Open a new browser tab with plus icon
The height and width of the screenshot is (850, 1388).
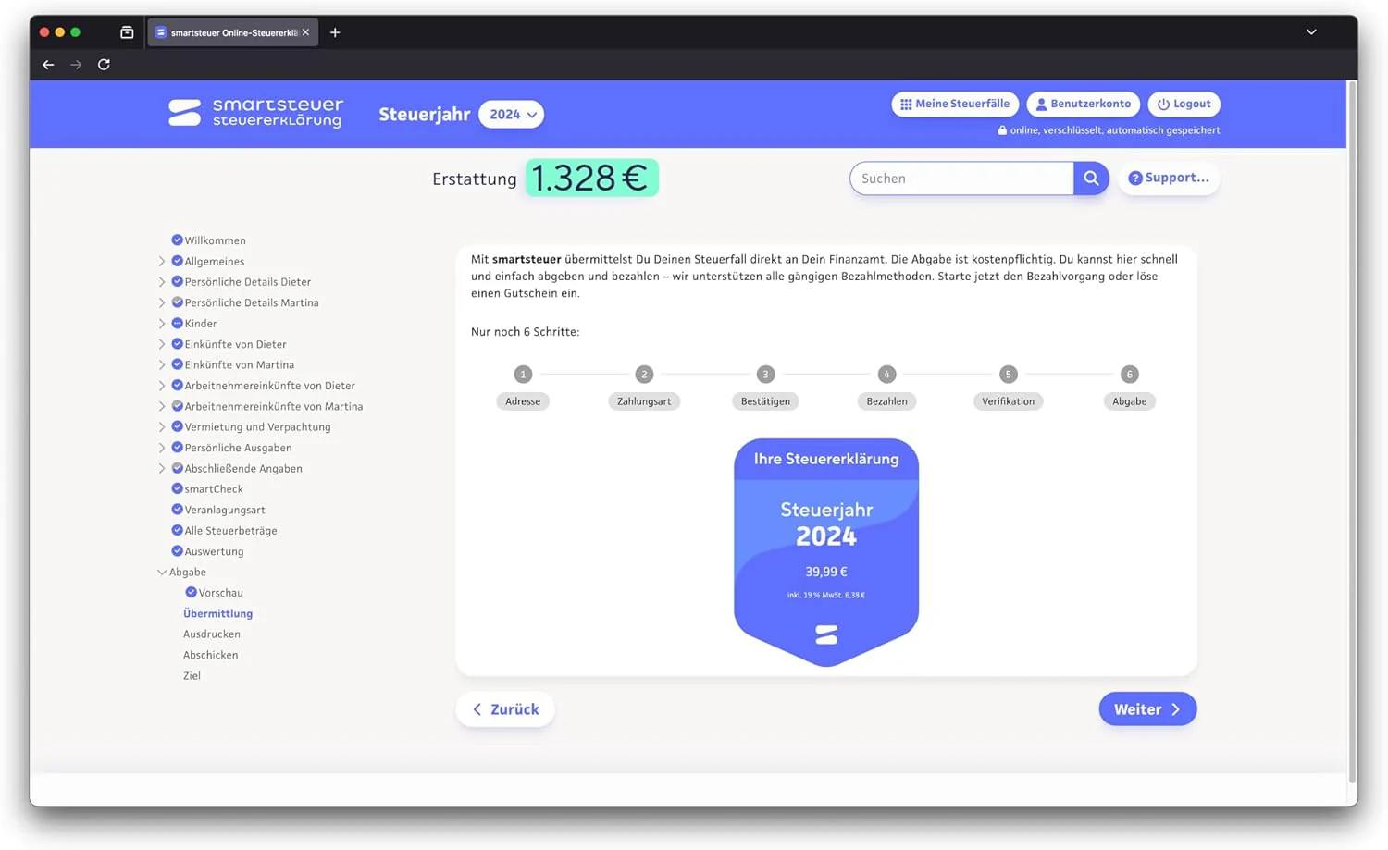[x=335, y=32]
